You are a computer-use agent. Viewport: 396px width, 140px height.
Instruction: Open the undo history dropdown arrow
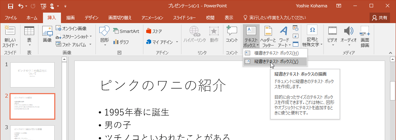pyautogui.click(x=26, y=6)
